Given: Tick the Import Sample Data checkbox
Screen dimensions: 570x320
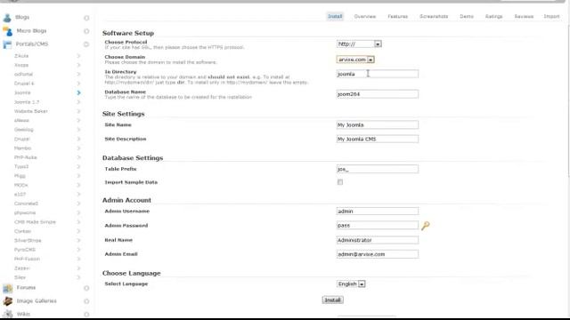Looking at the screenshot, I should point(340,182).
